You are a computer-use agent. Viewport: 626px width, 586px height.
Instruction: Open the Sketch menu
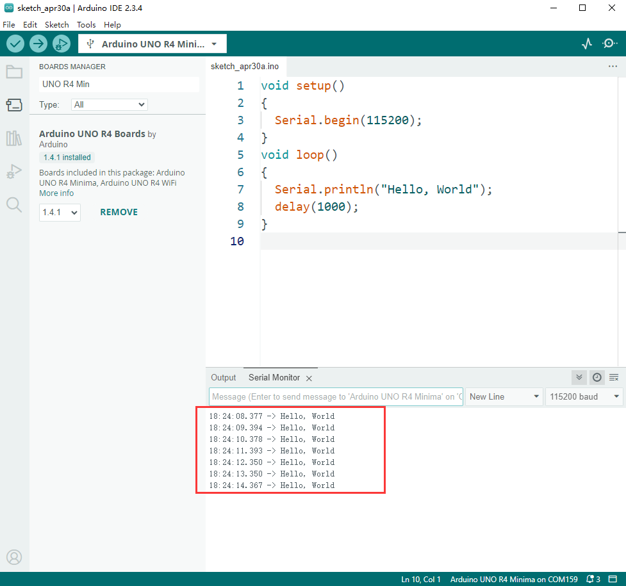56,25
